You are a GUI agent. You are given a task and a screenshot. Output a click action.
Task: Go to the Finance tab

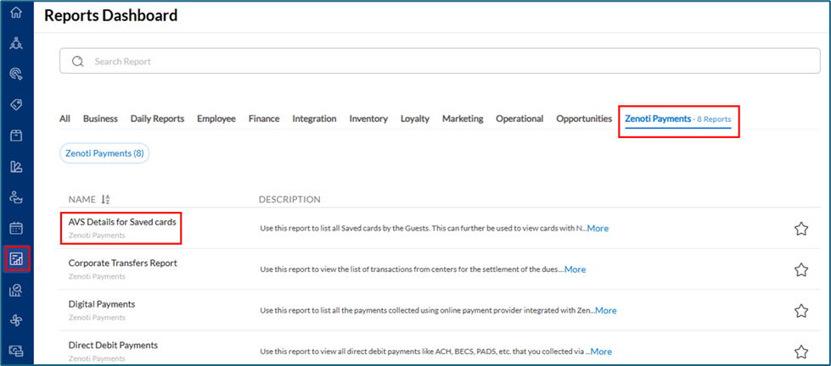click(264, 119)
